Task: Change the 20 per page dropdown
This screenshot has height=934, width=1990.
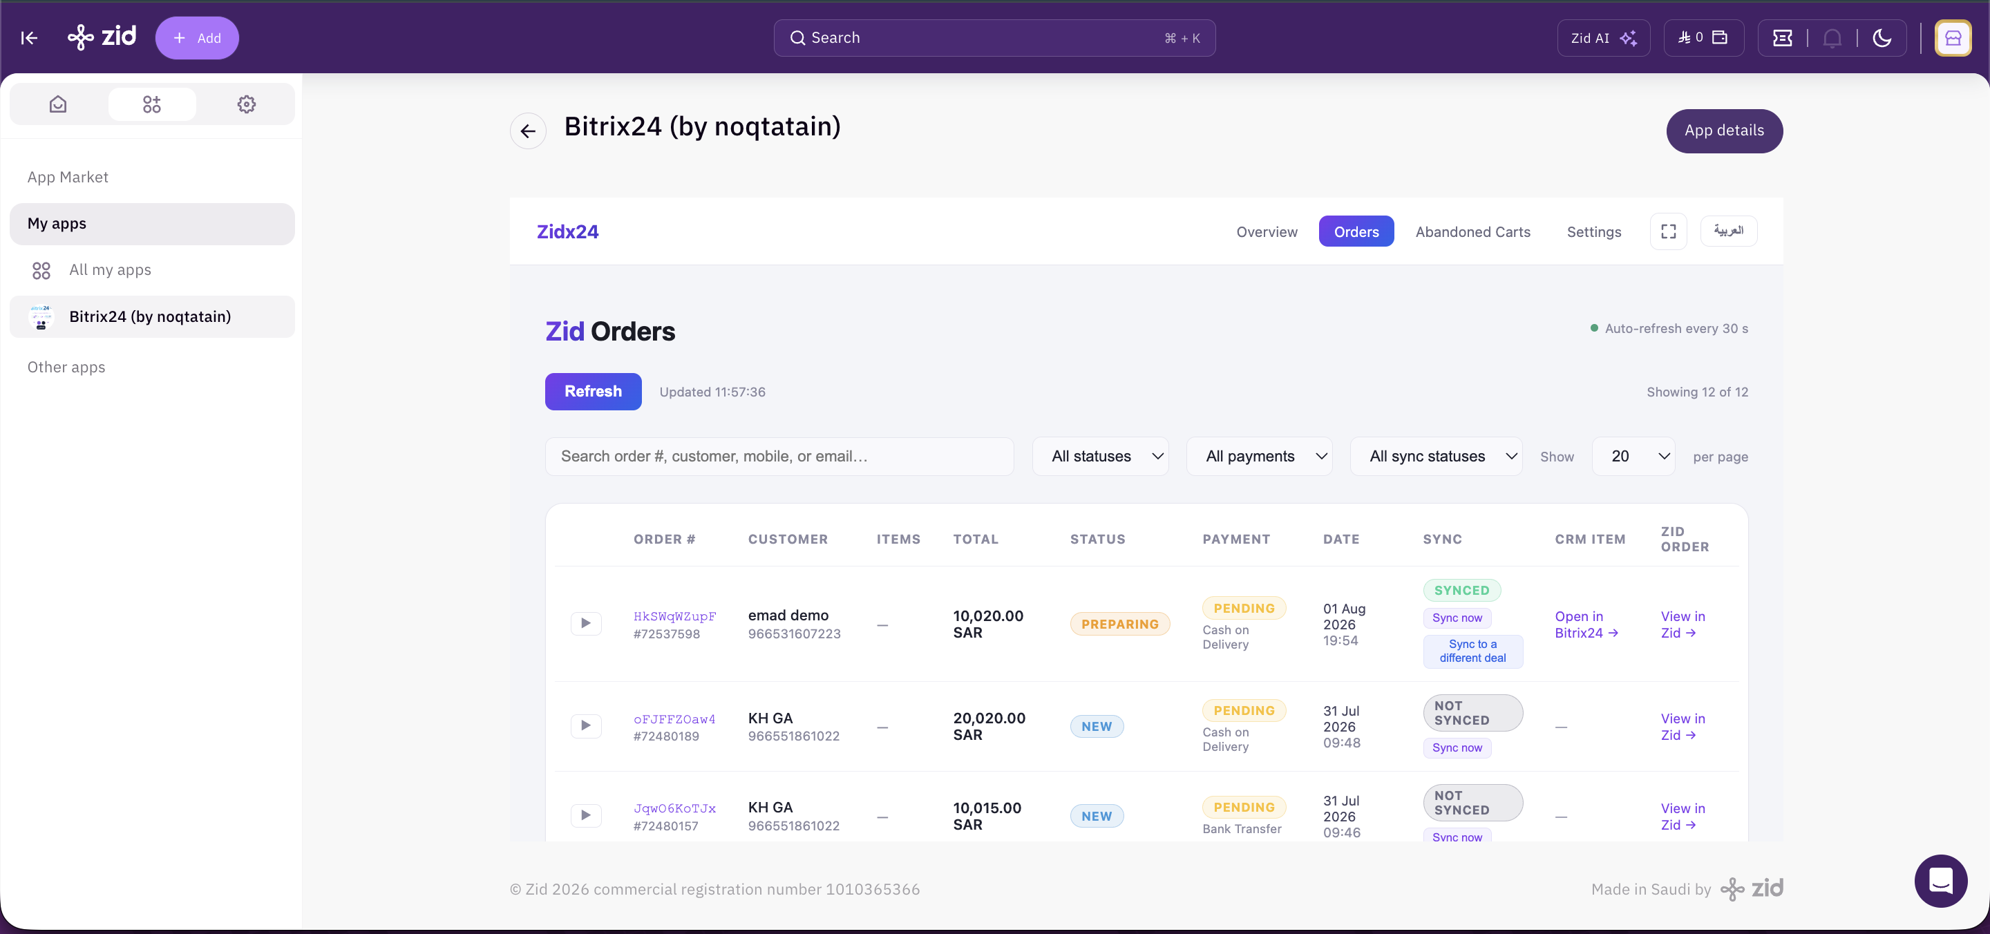Action: click(x=1633, y=457)
